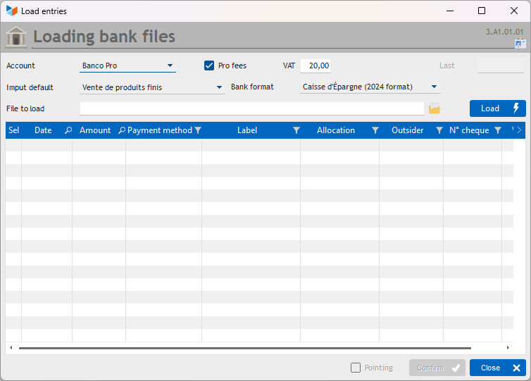Filter the Label column
The height and width of the screenshot is (381, 531).
tap(296, 130)
